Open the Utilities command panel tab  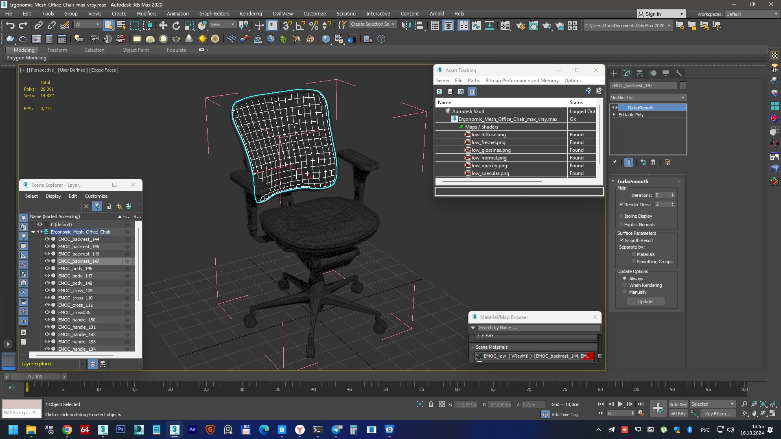(679, 73)
